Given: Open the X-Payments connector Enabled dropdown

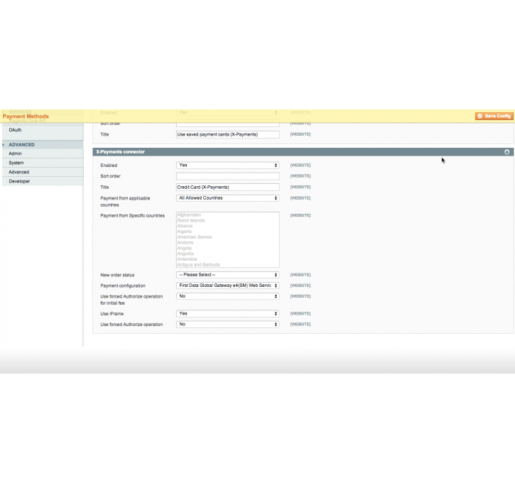Looking at the screenshot, I should pos(227,165).
